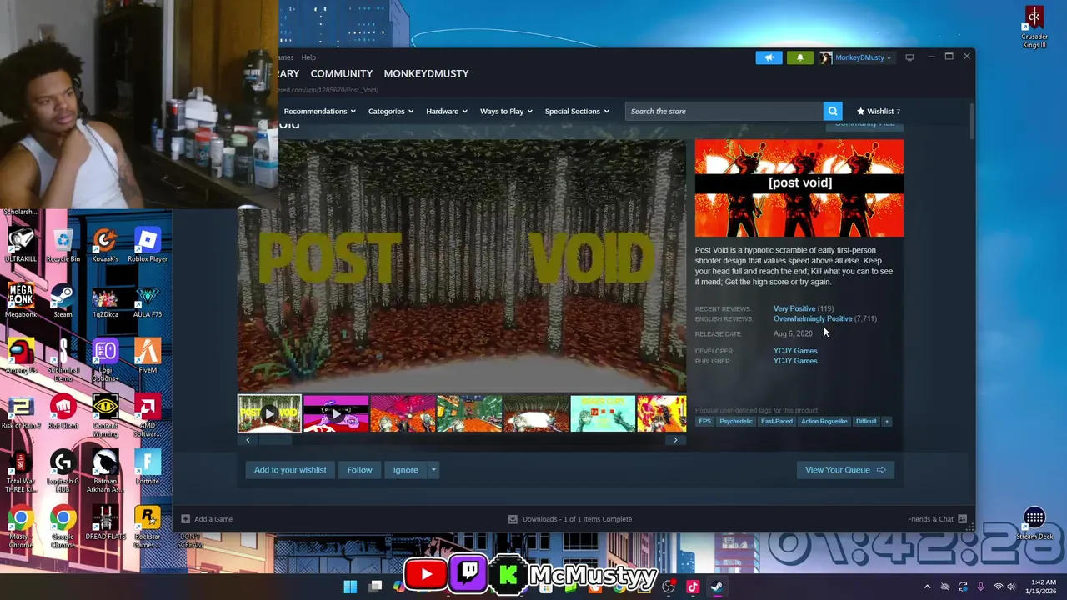
Task: Open TikTok from the taskbar
Action: tap(692, 587)
